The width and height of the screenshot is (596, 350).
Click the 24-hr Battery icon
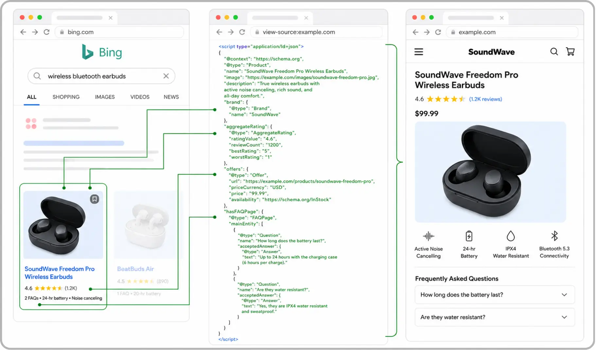coord(469,236)
